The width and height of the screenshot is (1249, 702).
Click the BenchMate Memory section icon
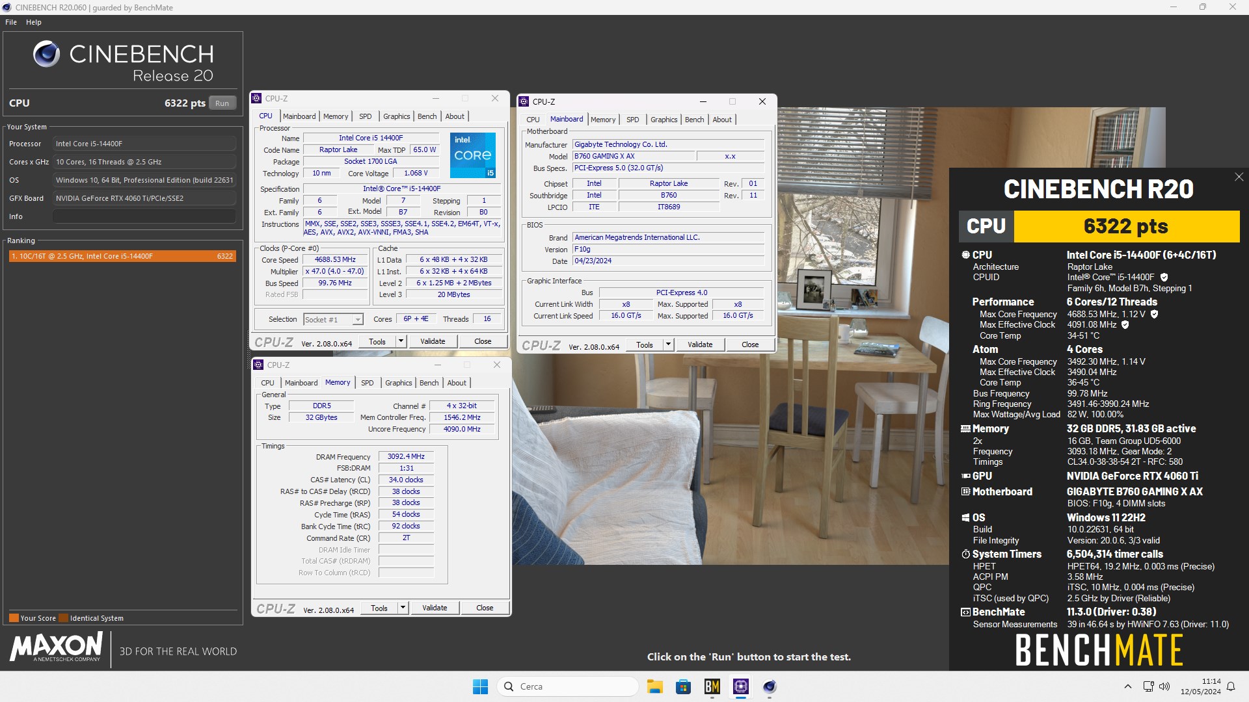pos(966,429)
